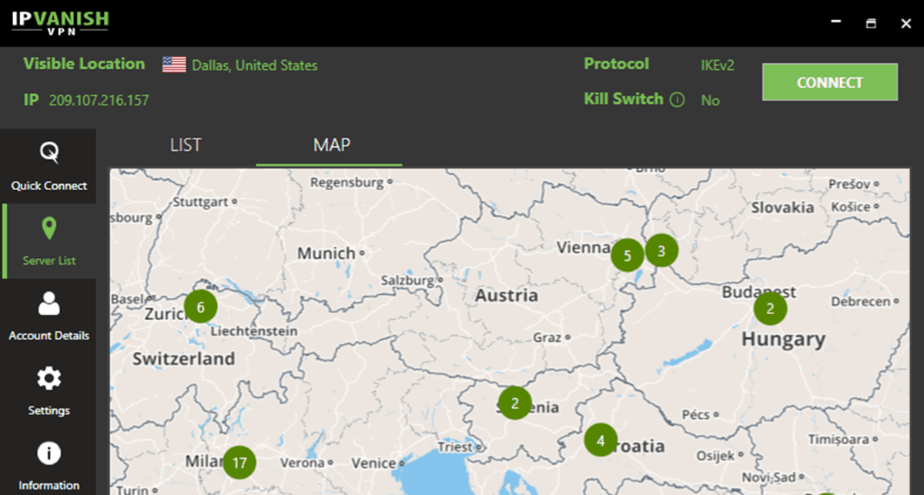Click the Protocol label
Screen dimensions: 924x495
(616, 64)
